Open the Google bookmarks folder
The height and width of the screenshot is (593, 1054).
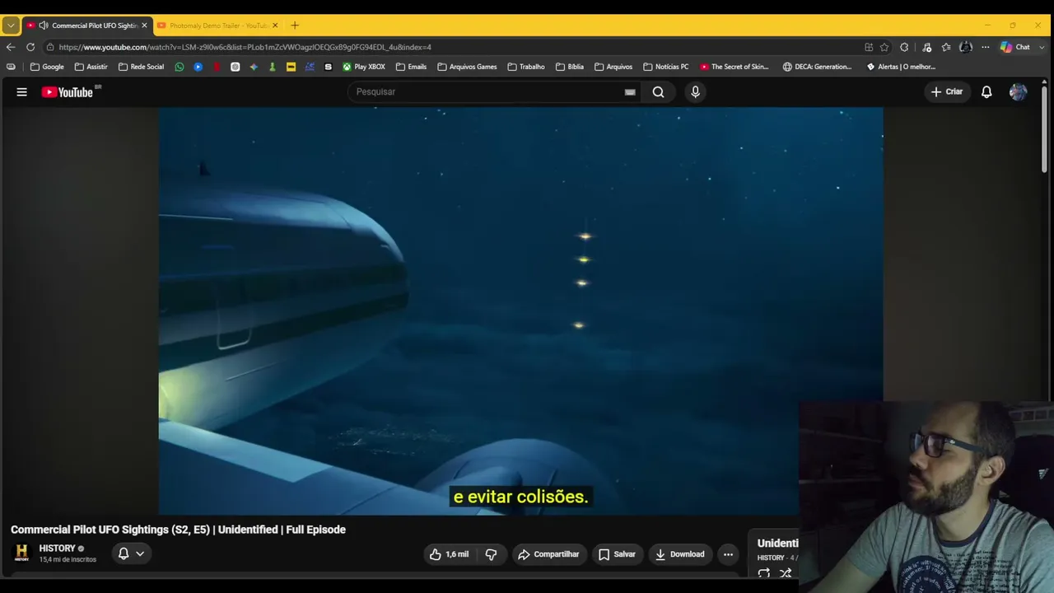(47, 67)
